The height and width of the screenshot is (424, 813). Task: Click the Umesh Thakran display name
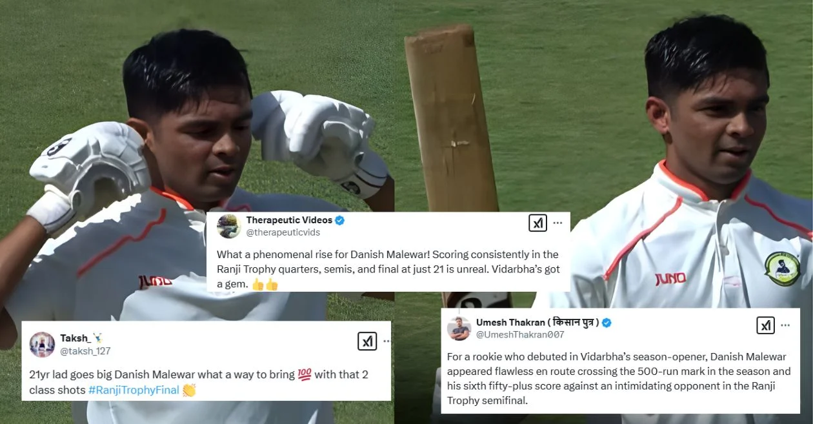coord(537,323)
